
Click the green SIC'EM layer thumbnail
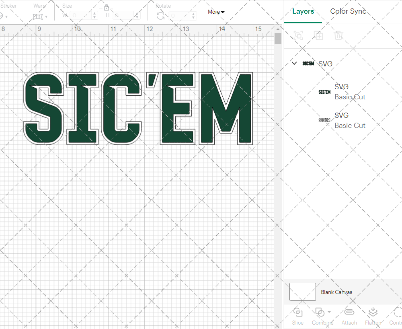(324, 92)
